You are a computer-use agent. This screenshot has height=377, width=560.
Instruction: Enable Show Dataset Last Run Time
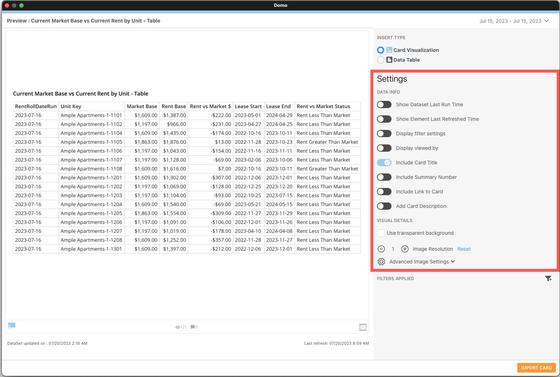384,105
